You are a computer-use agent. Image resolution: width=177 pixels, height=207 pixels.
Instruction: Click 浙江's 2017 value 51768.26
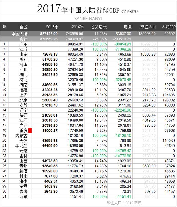coord(50,59)
